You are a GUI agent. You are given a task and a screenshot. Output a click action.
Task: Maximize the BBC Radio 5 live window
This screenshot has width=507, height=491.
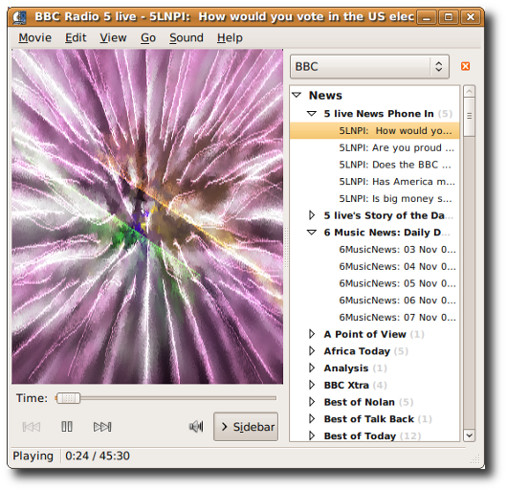coord(448,17)
